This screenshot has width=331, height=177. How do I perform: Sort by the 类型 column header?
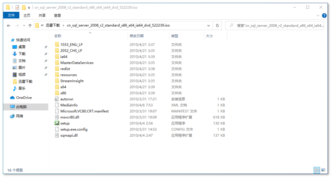175,36
